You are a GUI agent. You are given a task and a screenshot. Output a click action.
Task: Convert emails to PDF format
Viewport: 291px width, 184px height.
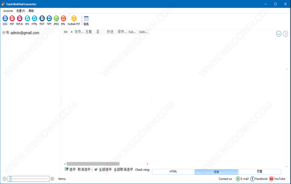(12, 20)
